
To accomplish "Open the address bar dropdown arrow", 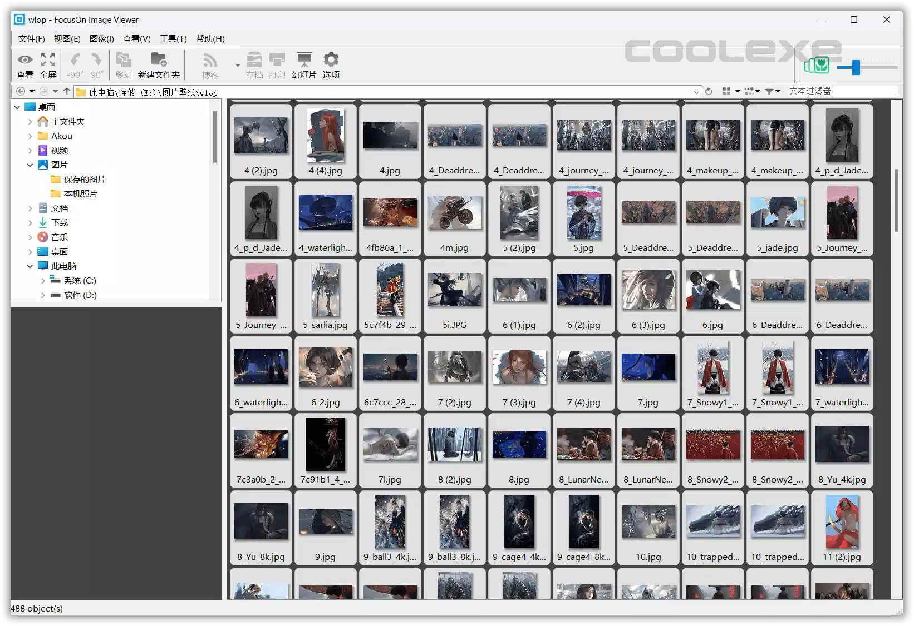I will pyautogui.click(x=696, y=91).
